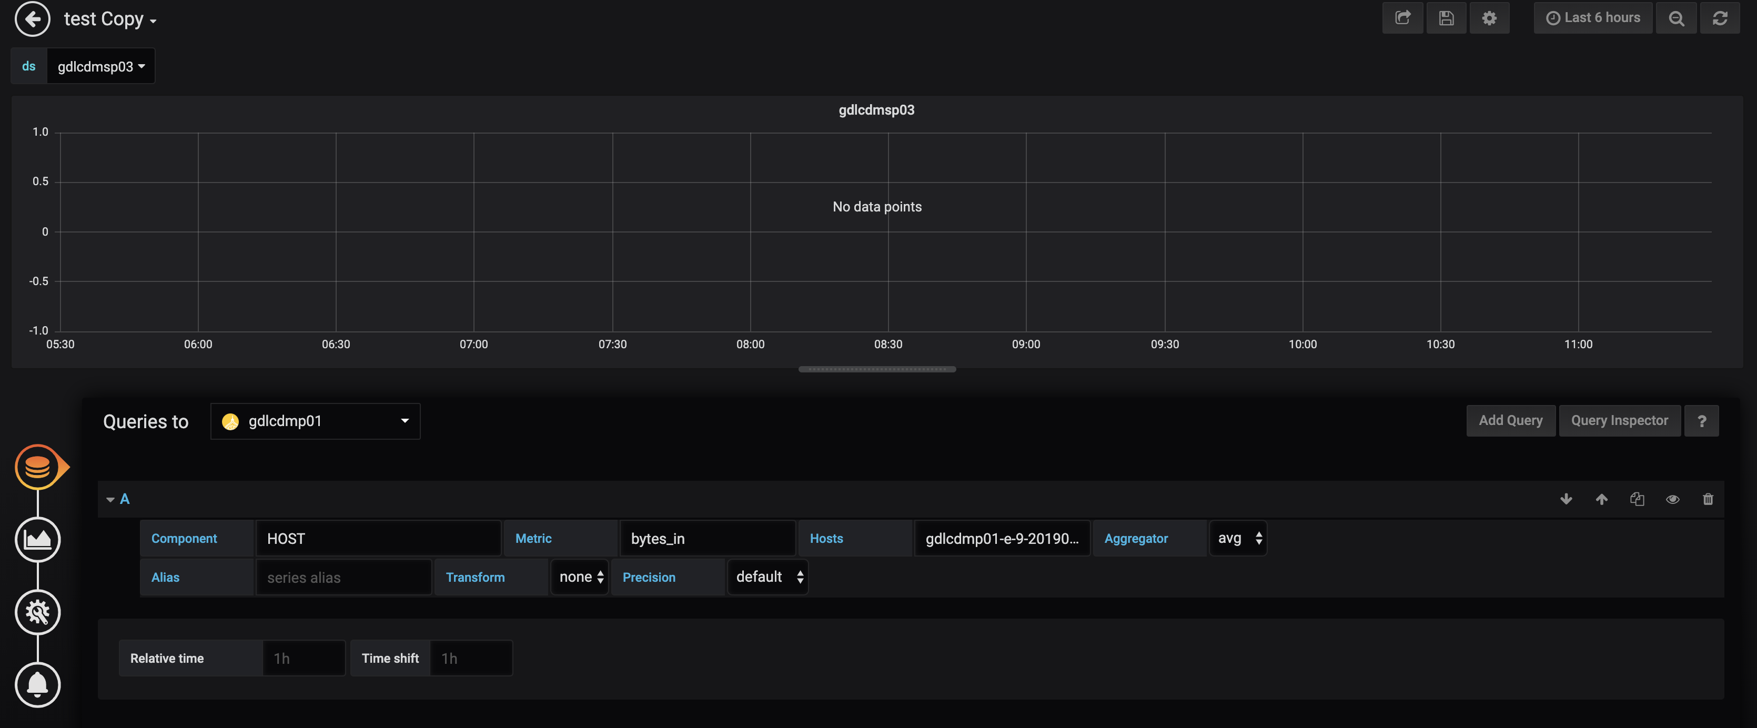Click the zoom out time range icon
The height and width of the screenshot is (728, 1757).
tap(1676, 18)
